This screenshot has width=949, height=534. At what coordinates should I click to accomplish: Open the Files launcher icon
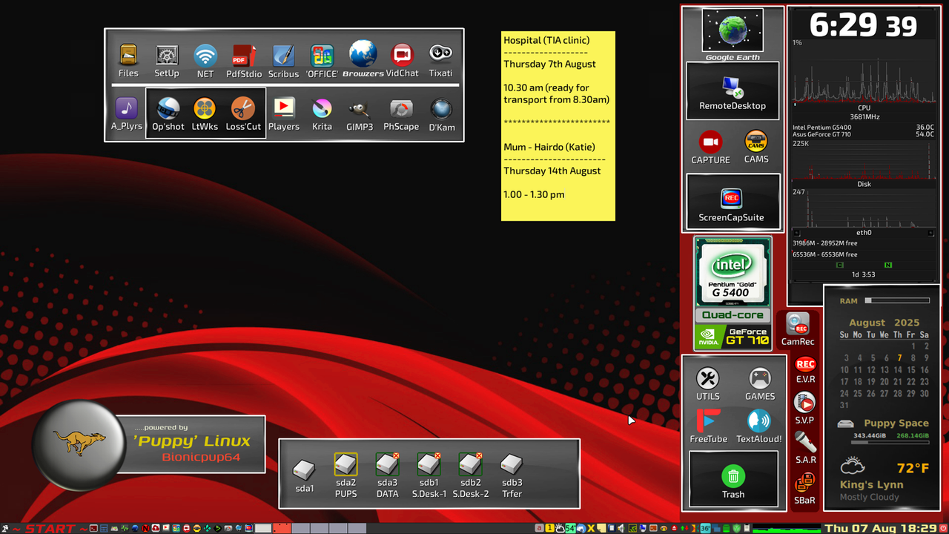128,56
